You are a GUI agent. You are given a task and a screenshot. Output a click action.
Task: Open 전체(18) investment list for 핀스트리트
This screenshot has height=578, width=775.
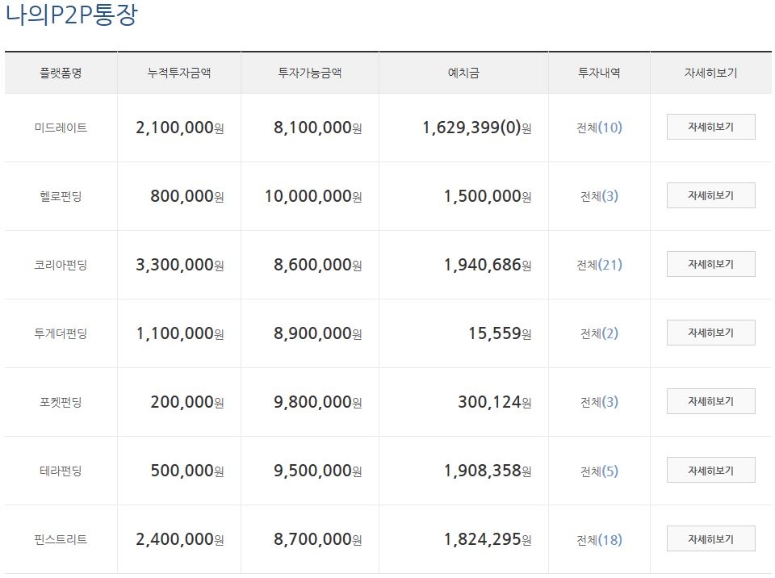point(599,539)
